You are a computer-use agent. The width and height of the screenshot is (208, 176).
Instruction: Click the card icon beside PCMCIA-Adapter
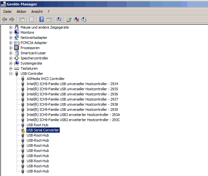coord(17,43)
